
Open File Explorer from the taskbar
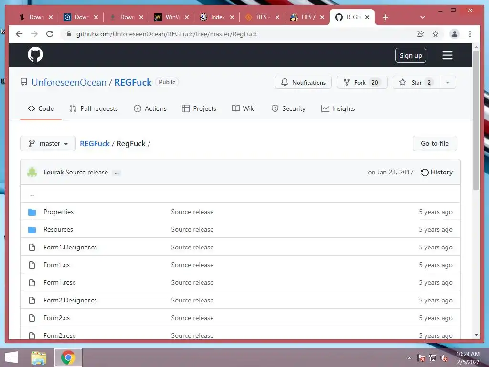(x=38, y=357)
